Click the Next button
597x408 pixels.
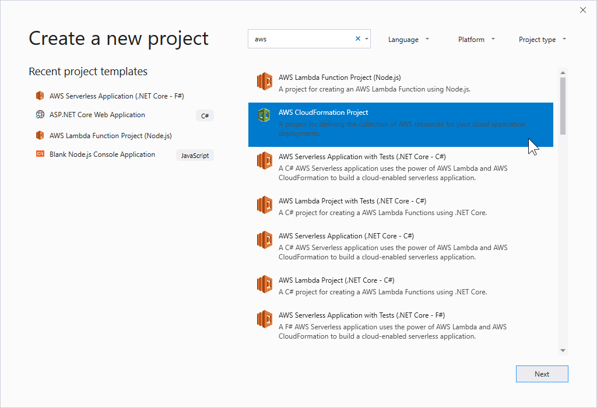tap(542, 374)
